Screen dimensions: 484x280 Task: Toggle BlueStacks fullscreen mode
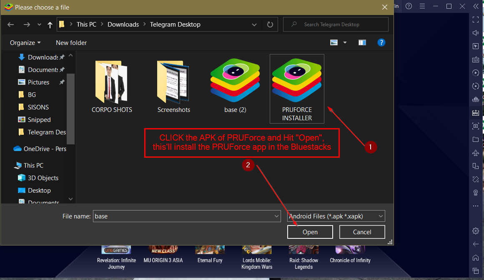coord(476,20)
